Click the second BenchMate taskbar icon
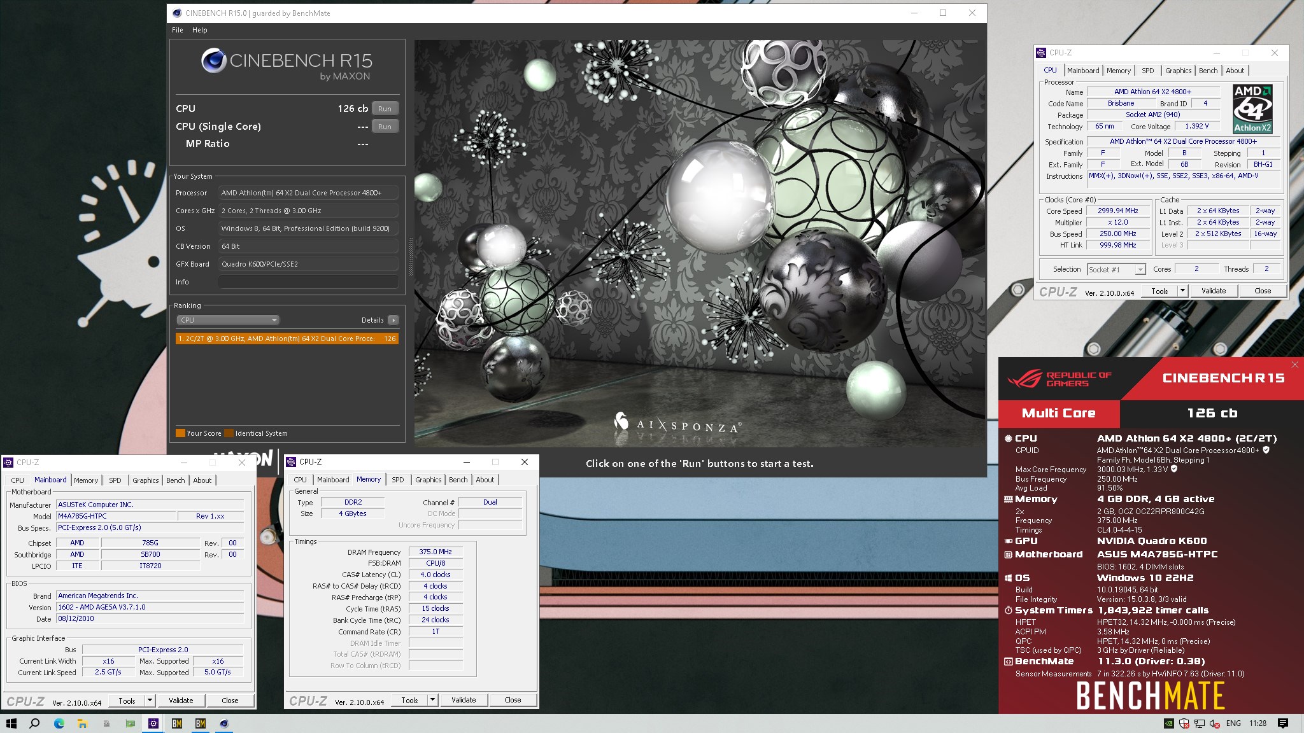 (201, 723)
